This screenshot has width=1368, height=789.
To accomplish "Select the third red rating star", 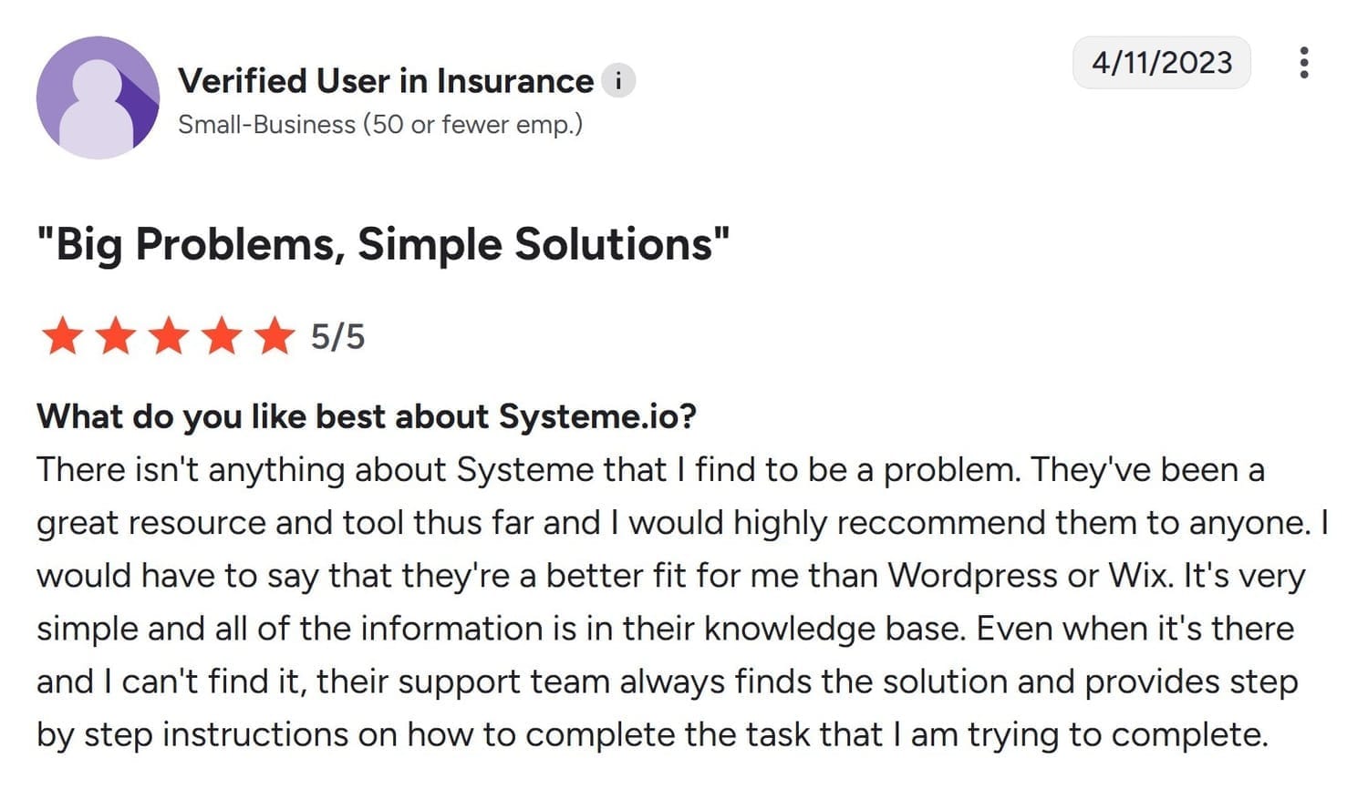I will [x=168, y=336].
